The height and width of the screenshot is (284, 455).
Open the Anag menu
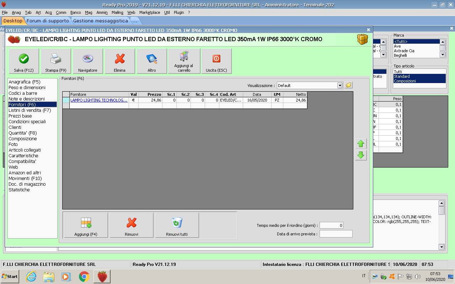point(16,12)
